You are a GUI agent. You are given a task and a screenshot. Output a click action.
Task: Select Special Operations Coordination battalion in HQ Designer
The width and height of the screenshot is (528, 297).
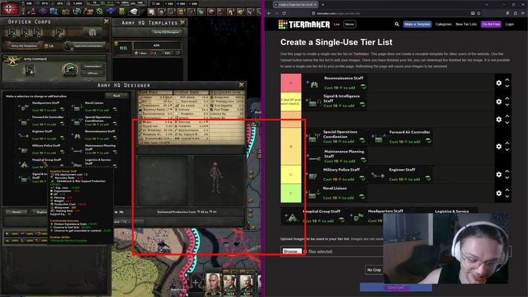(x=94, y=121)
